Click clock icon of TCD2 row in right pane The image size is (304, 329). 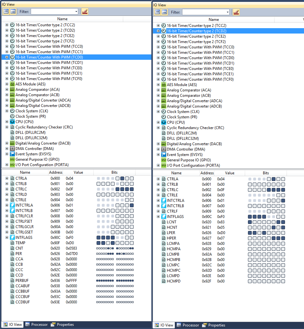click(164, 31)
